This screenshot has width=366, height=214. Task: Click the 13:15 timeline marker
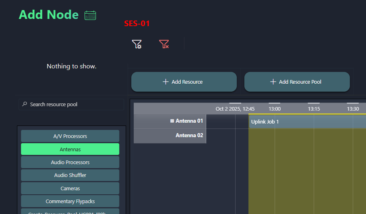(x=314, y=109)
